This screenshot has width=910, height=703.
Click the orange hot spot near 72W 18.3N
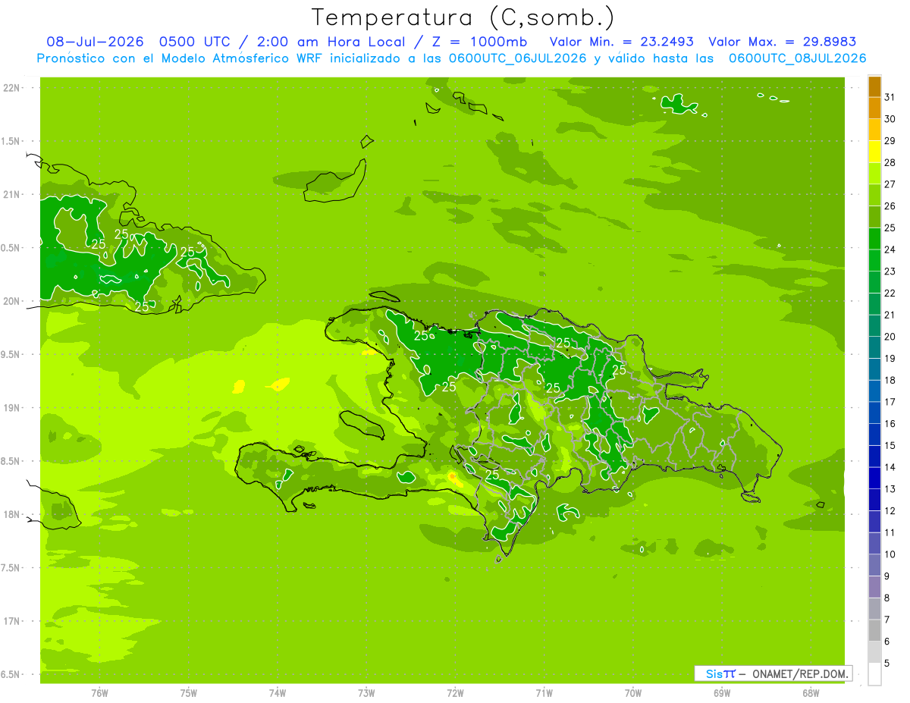pos(453,477)
